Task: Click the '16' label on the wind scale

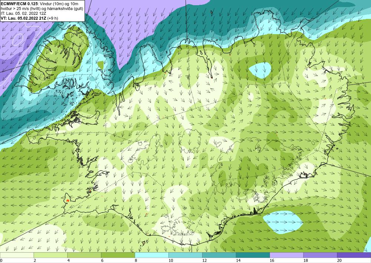Action: 272,261
